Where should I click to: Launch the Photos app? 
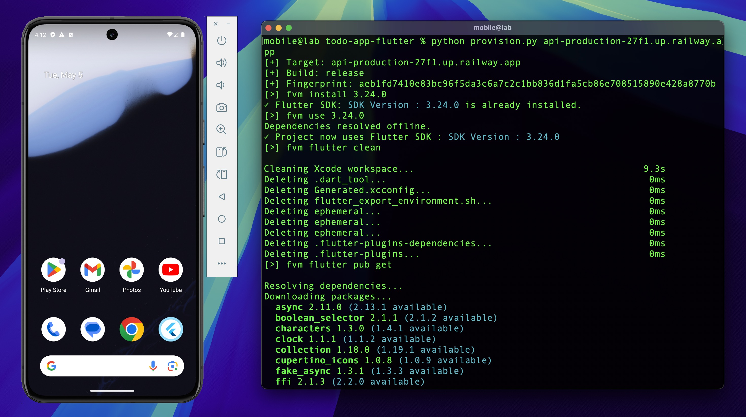click(x=131, y=270)
